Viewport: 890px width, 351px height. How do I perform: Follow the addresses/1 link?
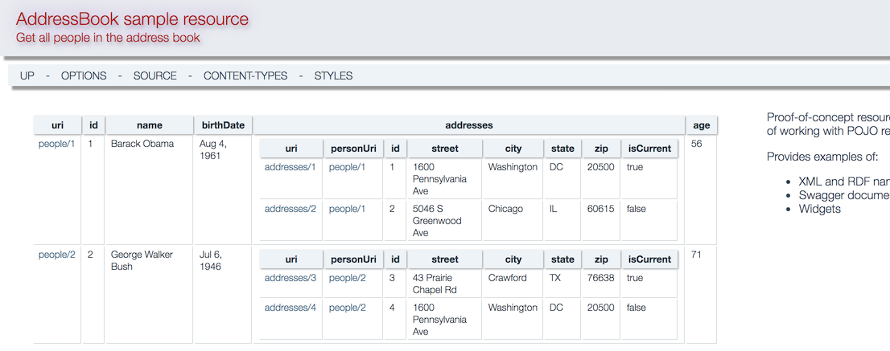pyautogui.click(x=290, y=167)
